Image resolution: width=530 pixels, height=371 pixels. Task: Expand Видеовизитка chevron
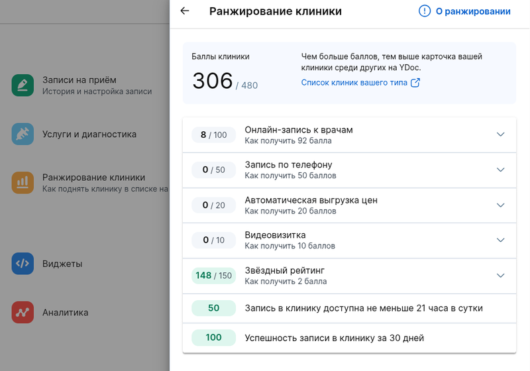(x=501, y=240)
